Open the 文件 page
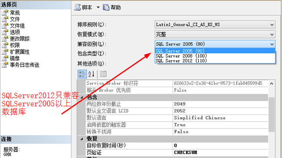This screenshot has width=282, height=158. click(x=15, y=19)
